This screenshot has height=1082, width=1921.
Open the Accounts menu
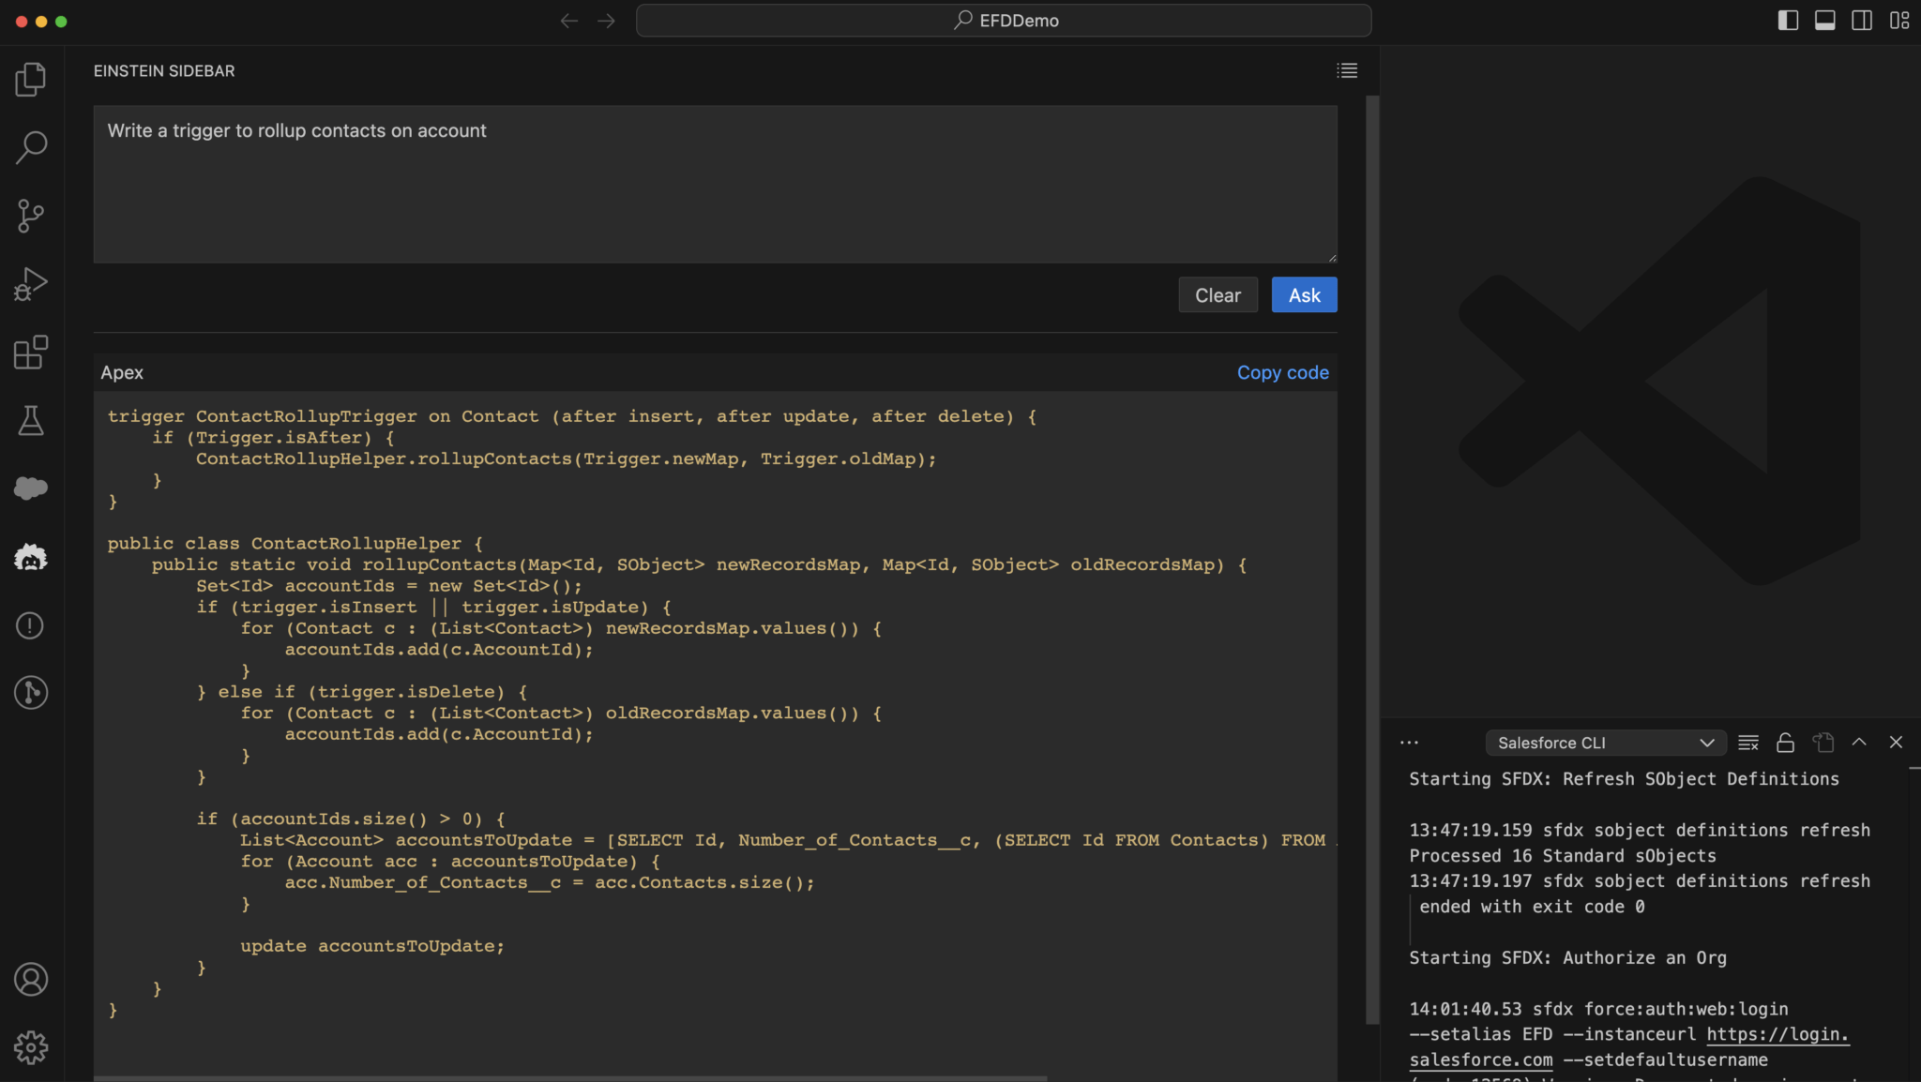click(x=31, y=979)
